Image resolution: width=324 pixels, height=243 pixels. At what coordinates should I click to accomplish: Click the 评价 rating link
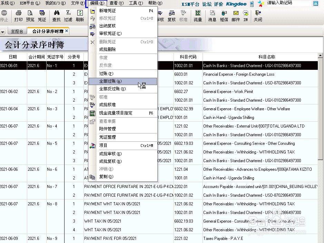[219, 4]
